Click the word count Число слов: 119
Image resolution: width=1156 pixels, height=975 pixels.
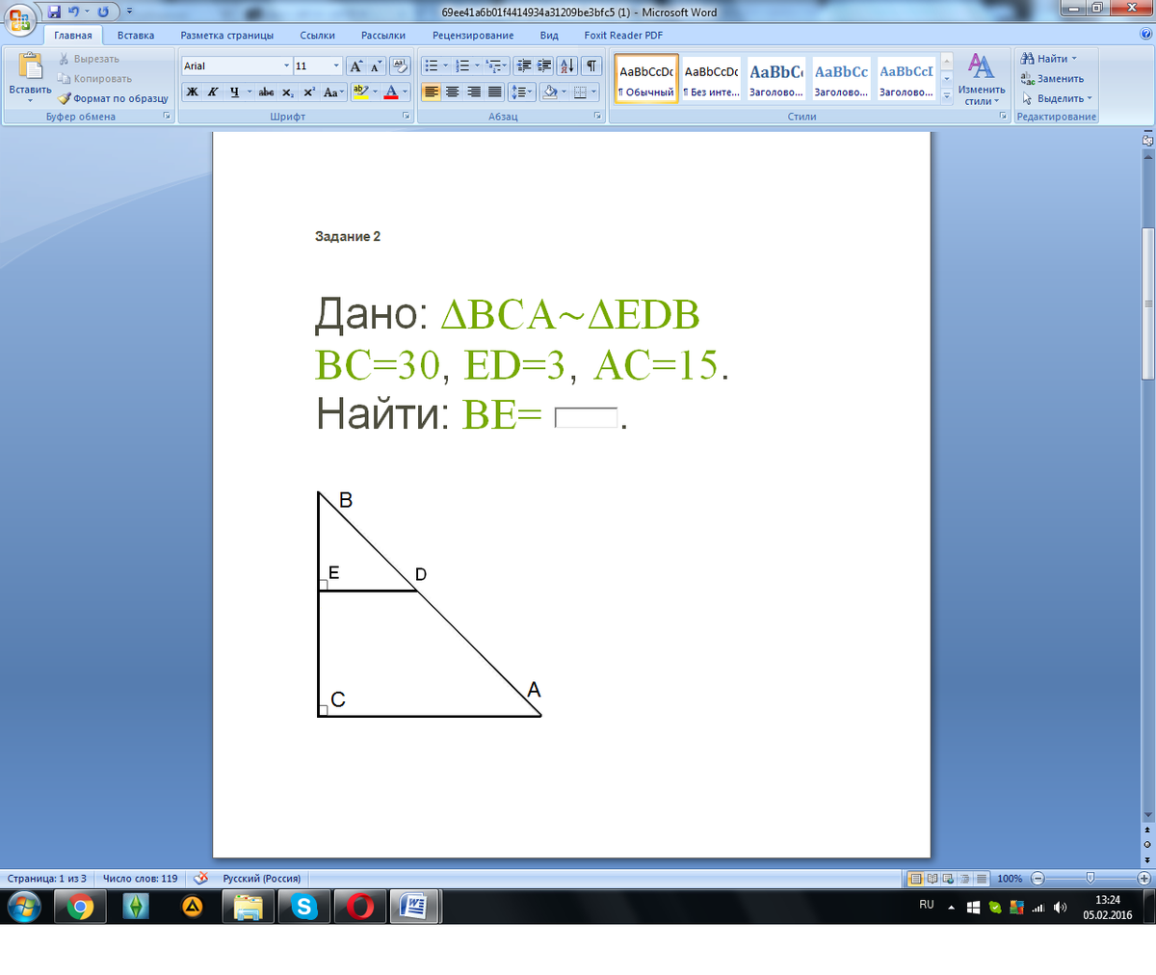click(x=141, y=879)
